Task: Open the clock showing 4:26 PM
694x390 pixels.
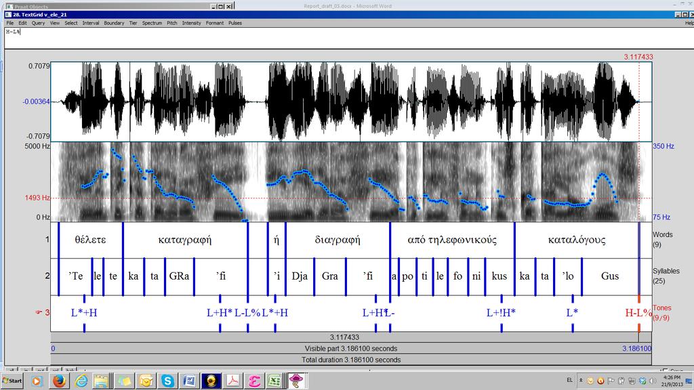Action: click(x=672, y=381)
